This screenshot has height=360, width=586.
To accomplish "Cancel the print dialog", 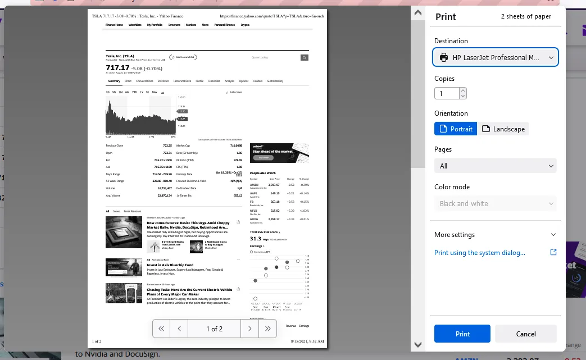I will click(526, 334).
